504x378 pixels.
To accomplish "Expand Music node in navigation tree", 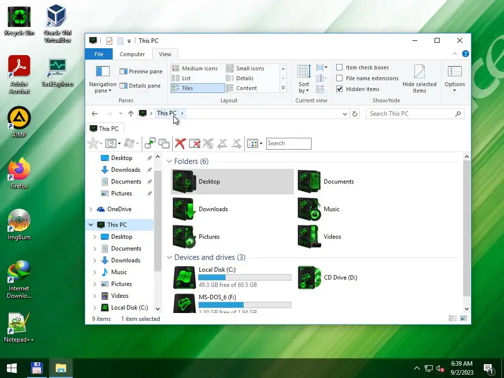I will click(x=95, y=272).
